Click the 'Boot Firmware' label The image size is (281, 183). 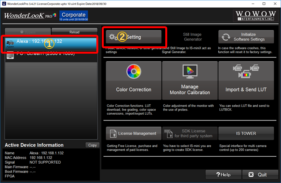tap(17, 171)
